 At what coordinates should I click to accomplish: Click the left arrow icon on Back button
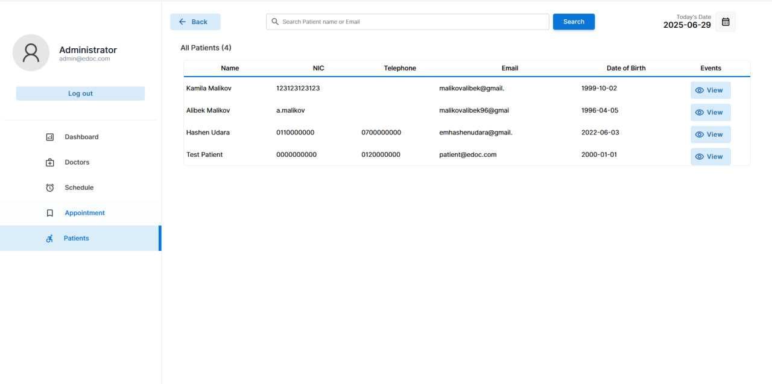182,22
